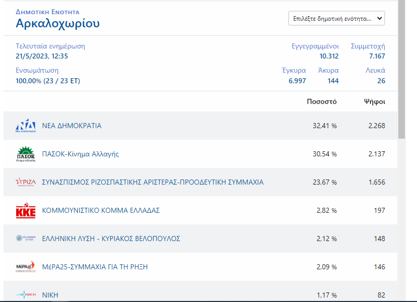
Task: Click the red KKE party logo
Action: [26, 211]
